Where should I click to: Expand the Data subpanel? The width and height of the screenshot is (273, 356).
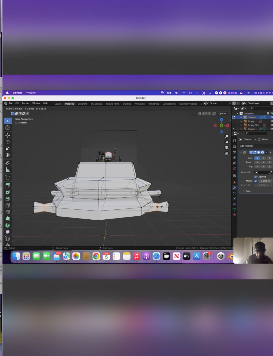click(x=244, y=191)
